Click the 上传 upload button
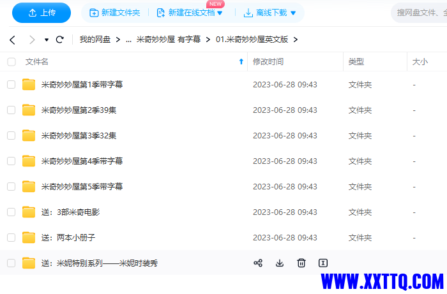The image size is (447, 294). [x=42, y=13]
